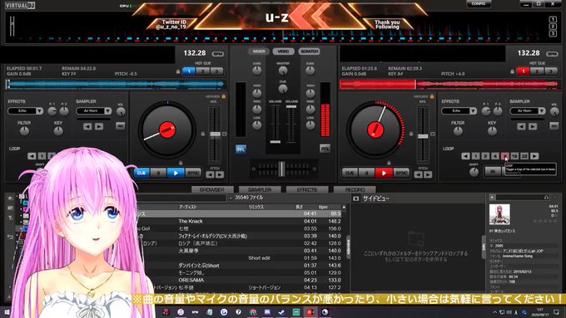Nudge left deck pitch down arrow

[x=210, y=174]
